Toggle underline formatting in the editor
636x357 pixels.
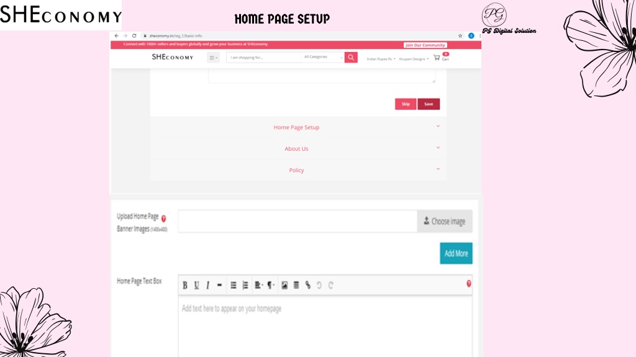tap(196, 285)
